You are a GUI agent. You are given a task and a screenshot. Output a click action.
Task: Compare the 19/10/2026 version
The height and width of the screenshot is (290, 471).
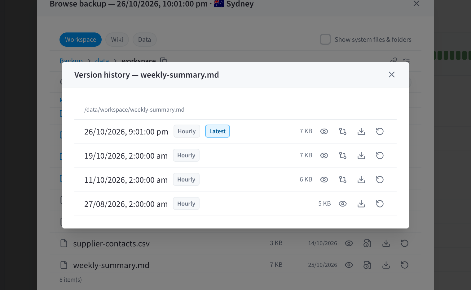coord(343,156)
